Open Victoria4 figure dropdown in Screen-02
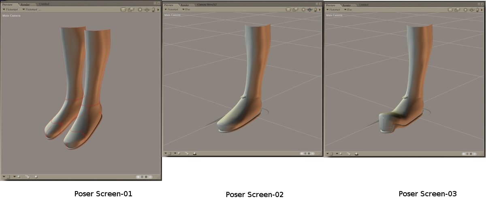This screenshot has height=208, width=486. [x=171, y=9]
